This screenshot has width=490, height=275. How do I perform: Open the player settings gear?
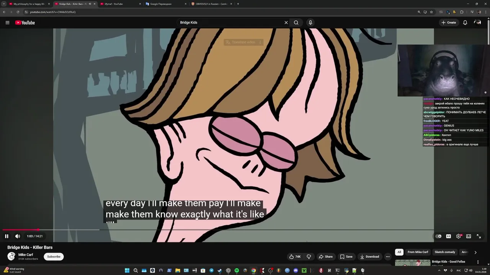tap(459, 236)
